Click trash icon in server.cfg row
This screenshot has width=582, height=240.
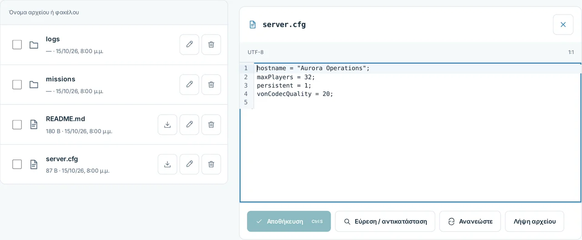(211, 164)
